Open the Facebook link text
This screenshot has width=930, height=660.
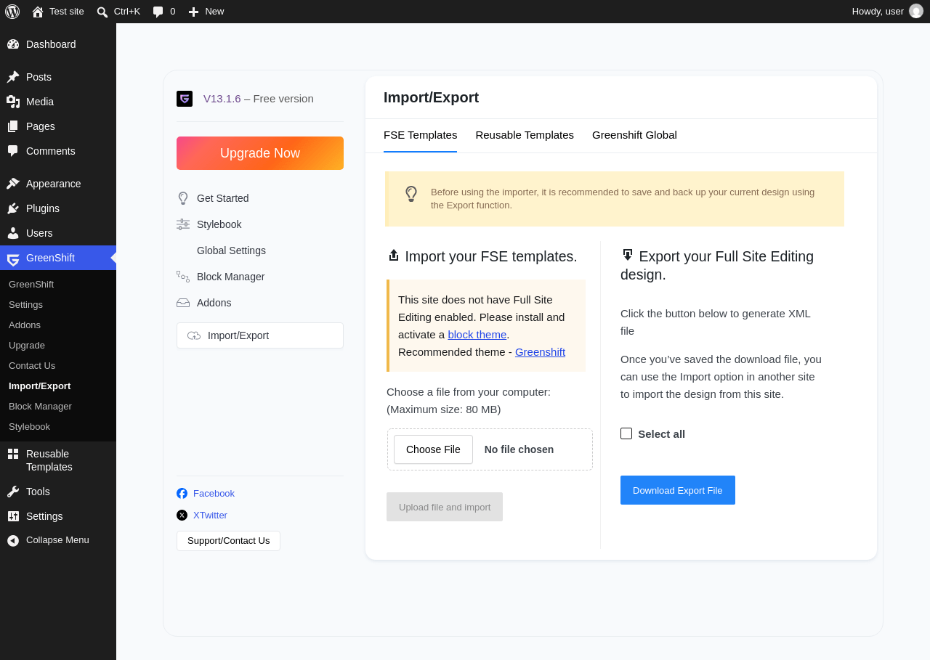[214, 494]
